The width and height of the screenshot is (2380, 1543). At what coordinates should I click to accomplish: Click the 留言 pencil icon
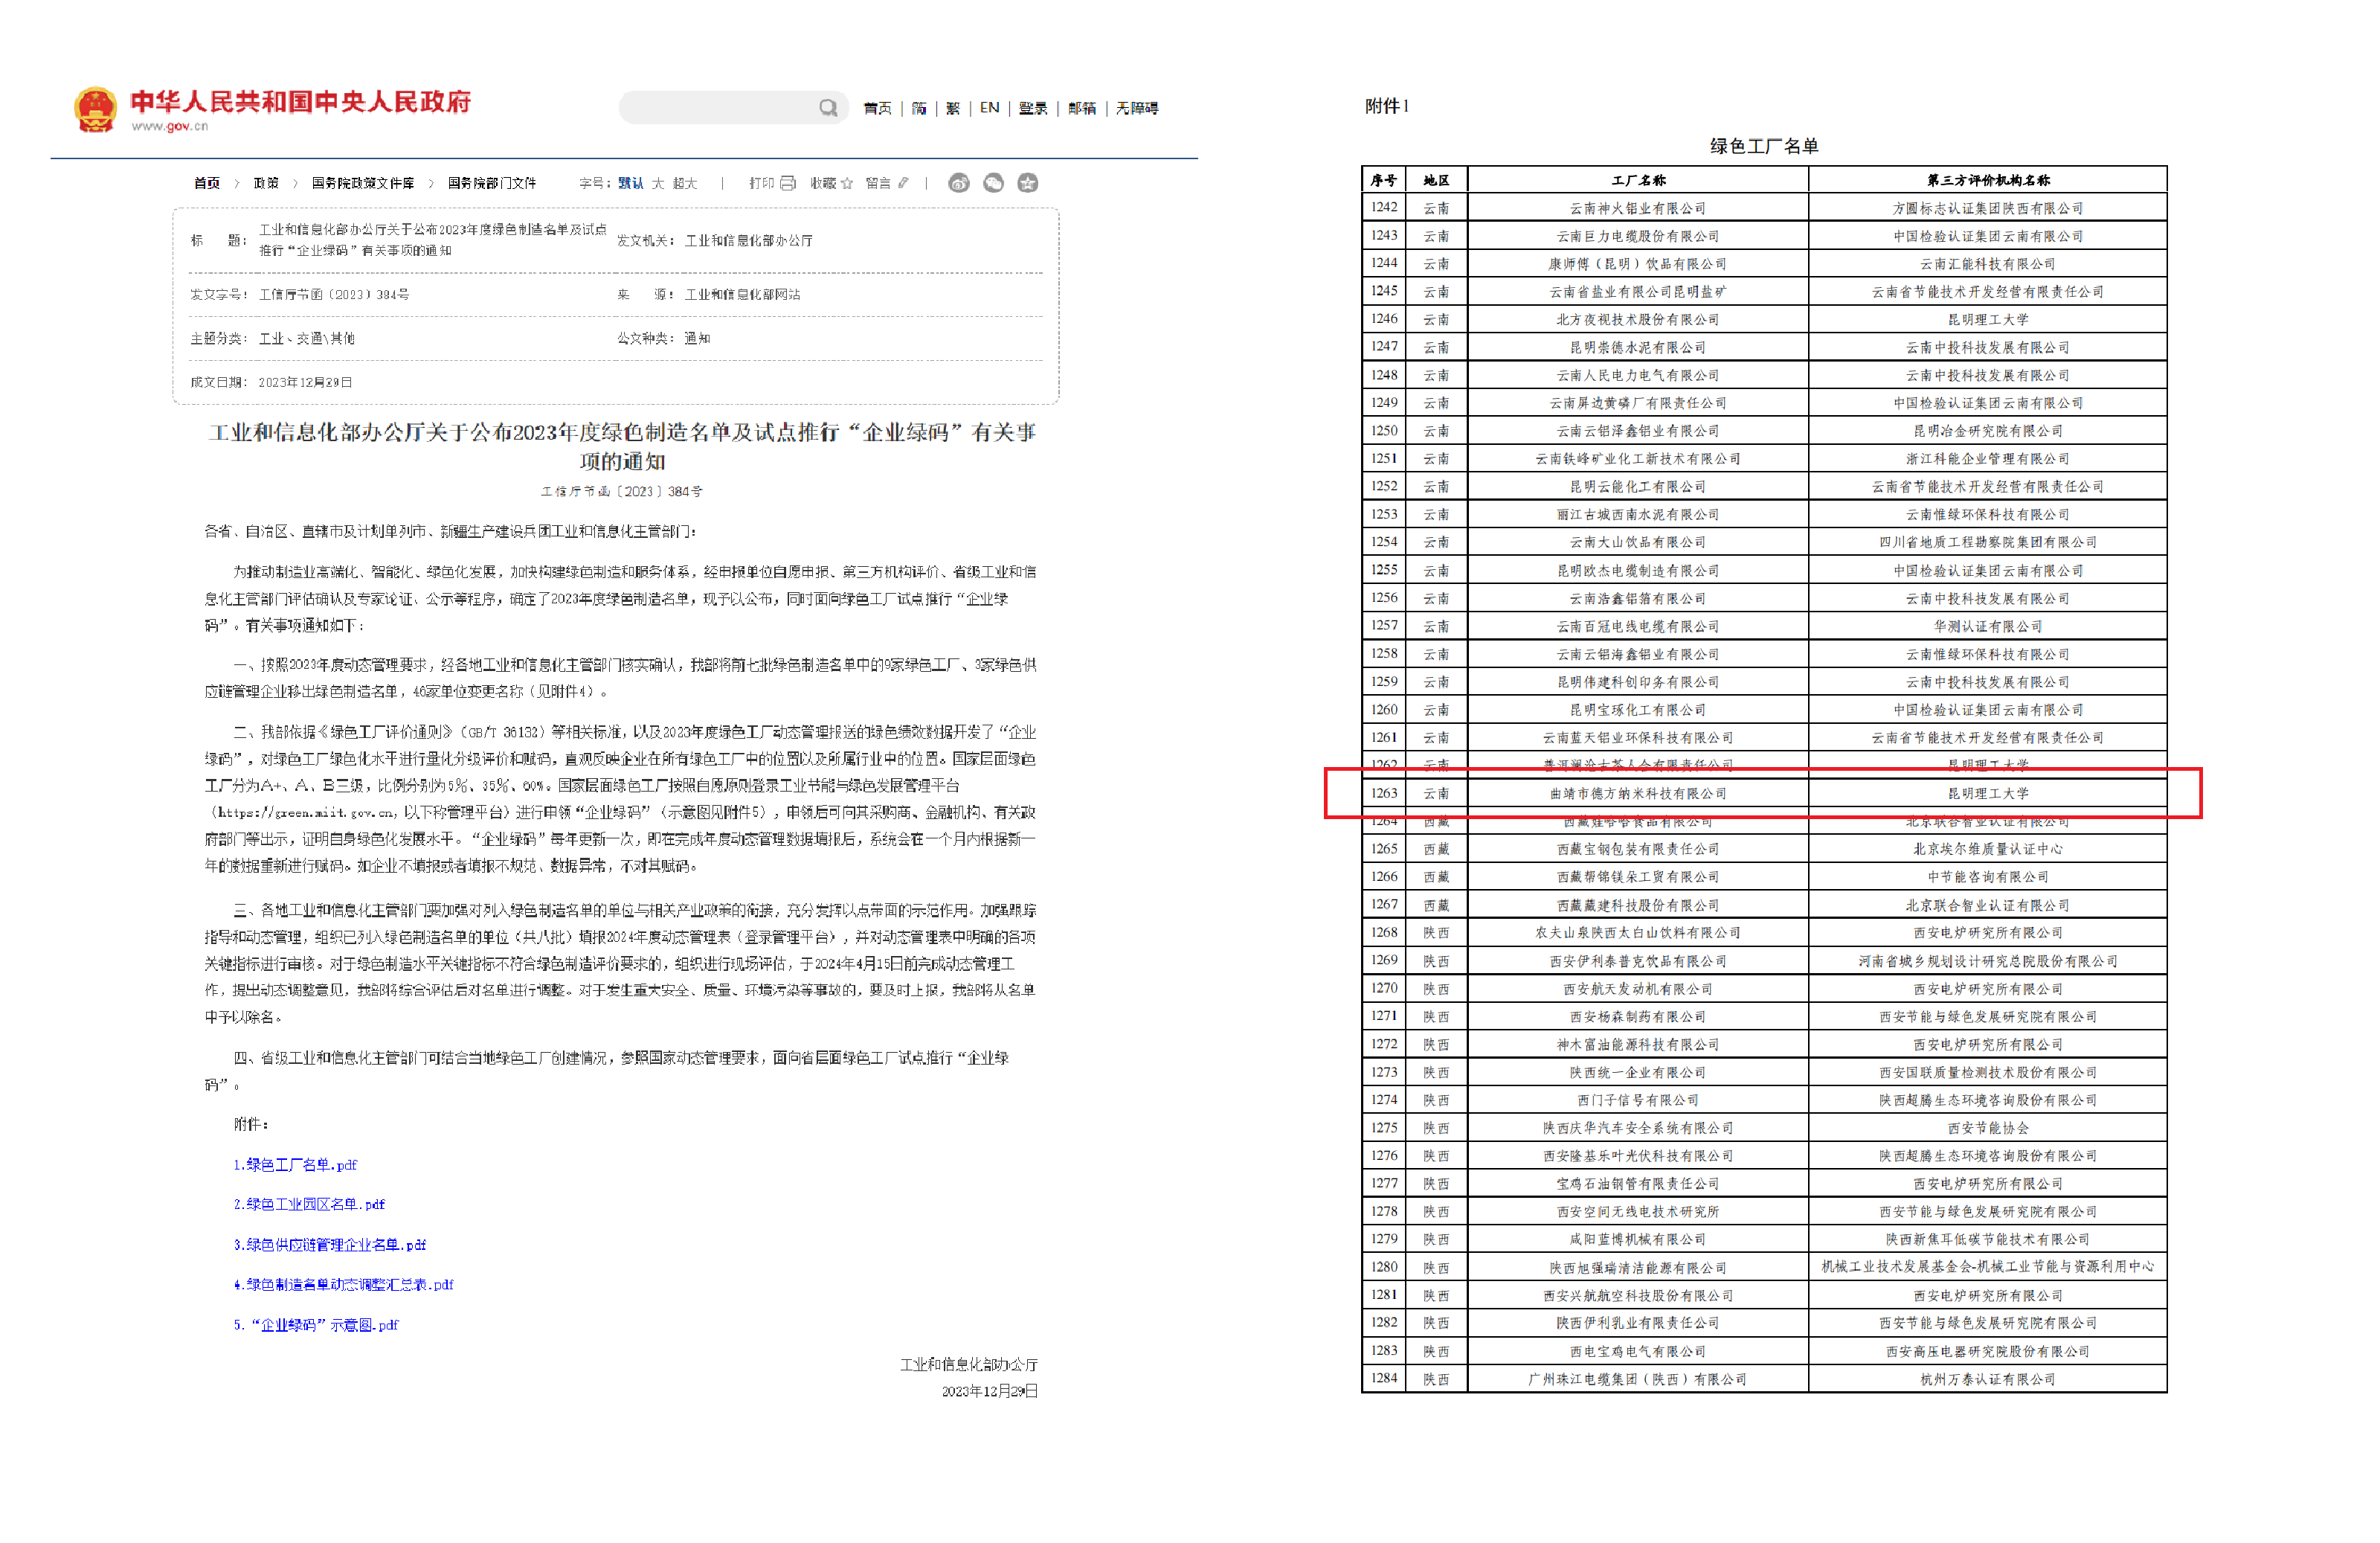(x=903, y=183)
